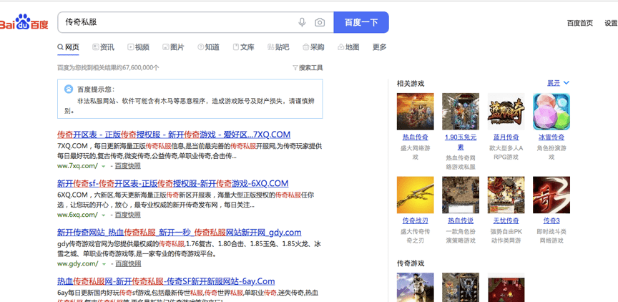618x302 pixels.
Task: Click green URL ww.gdy.com/
Action: click(x=78, y=264)
